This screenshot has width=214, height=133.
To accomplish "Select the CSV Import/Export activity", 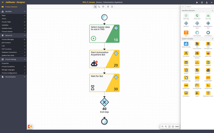I will coord(197,44).
